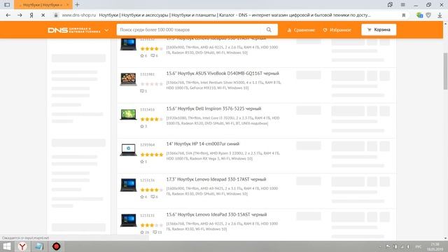Click the www.dns-shop.ru address text
This screenshot has width=448, height=252.
[79, 15]
